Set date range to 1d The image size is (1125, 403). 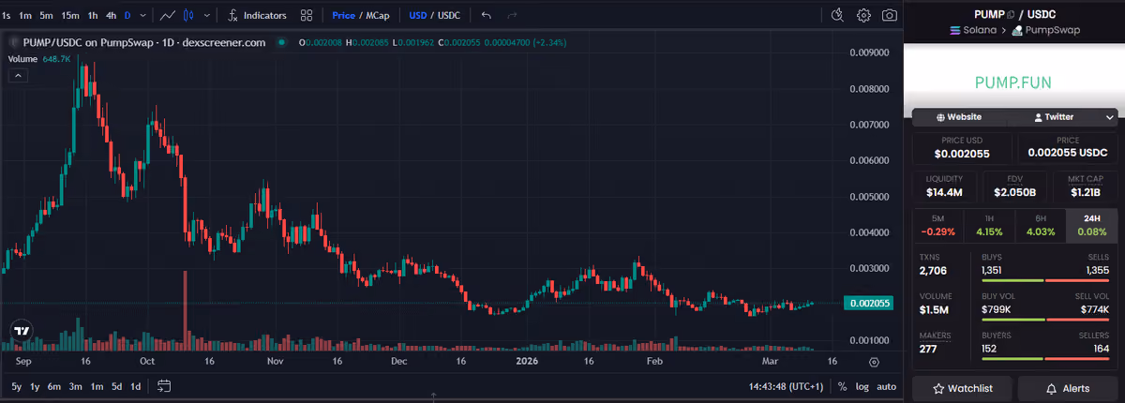pos(136,386)
